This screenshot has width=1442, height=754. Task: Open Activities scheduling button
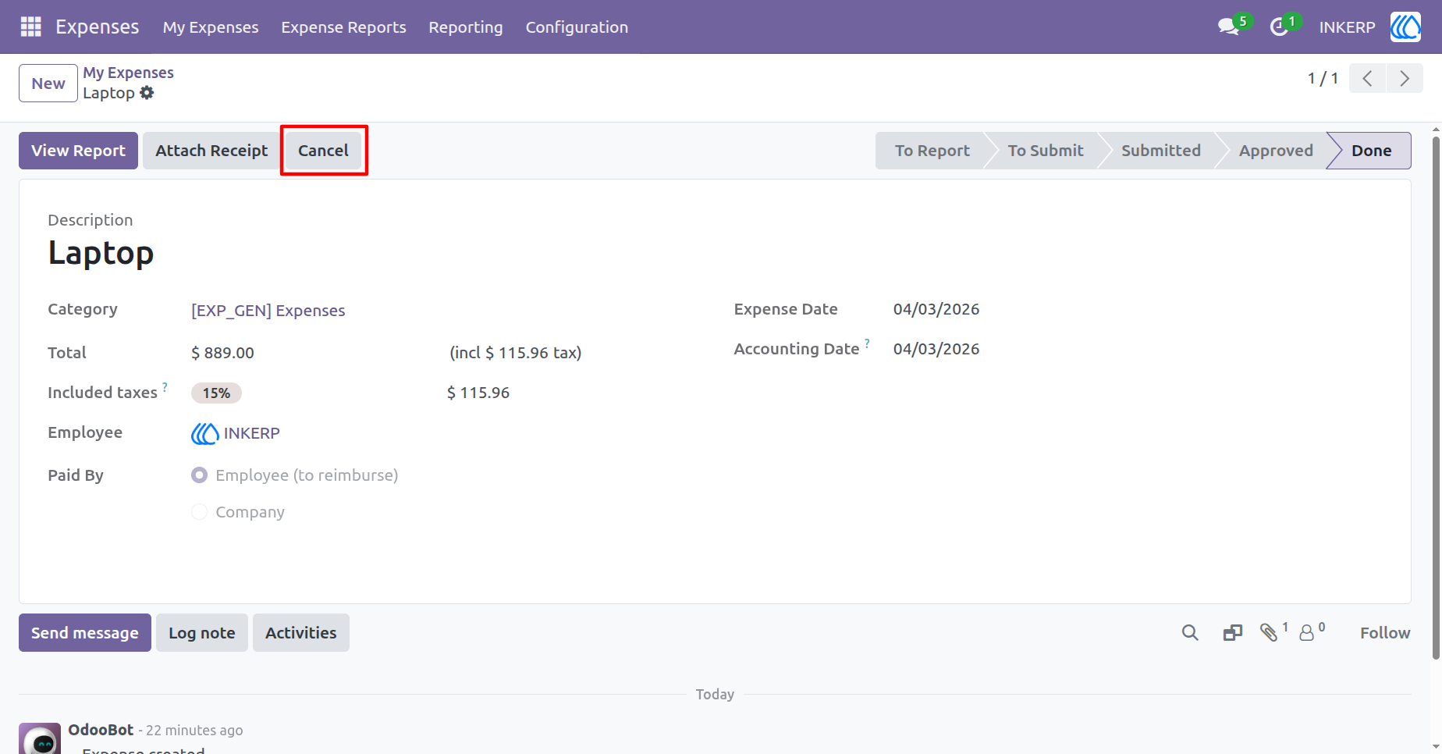[301, 633]
